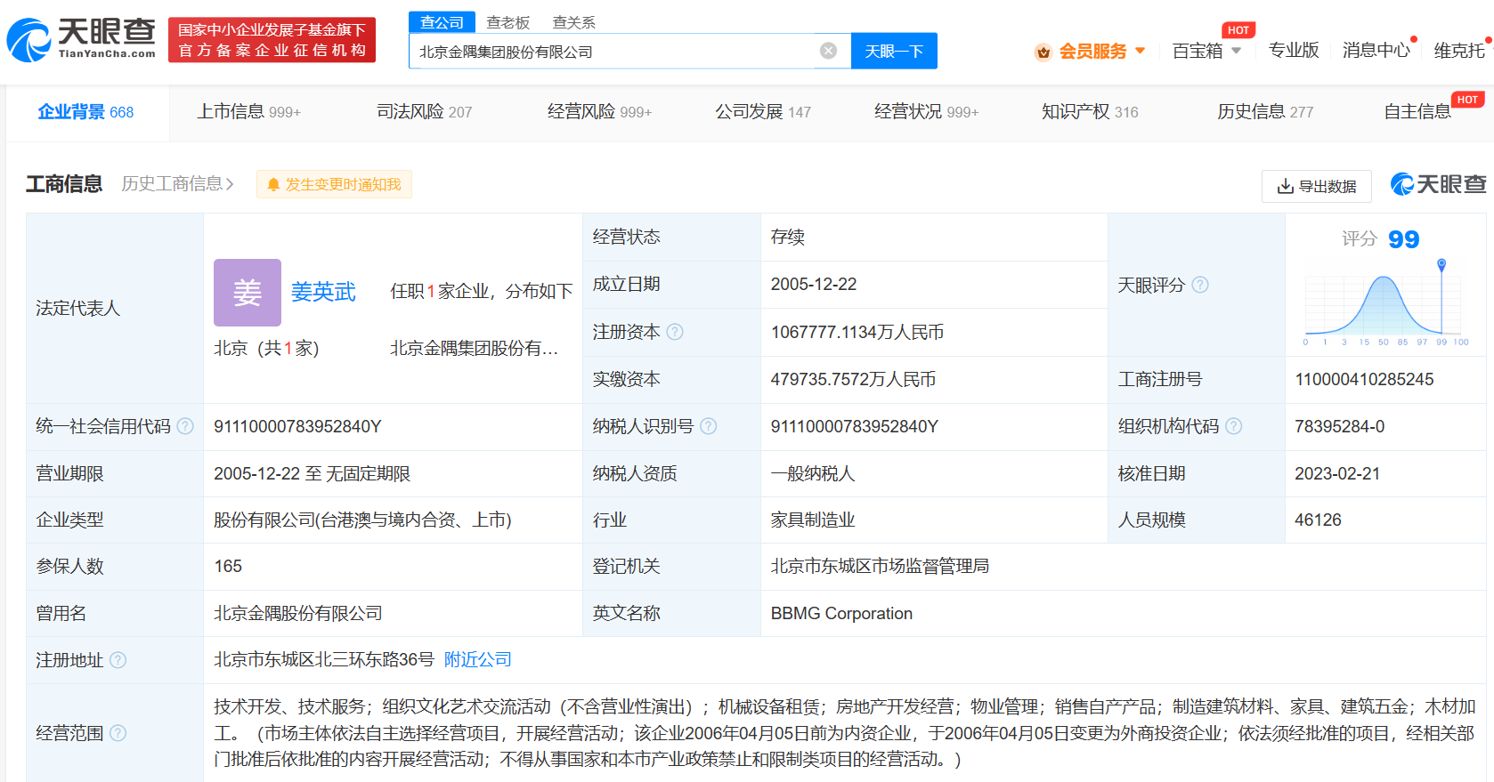This screenshot has width=1494, height=782.
Task: Open the help icon next to 天眼评分
Action: point(1200,285)
